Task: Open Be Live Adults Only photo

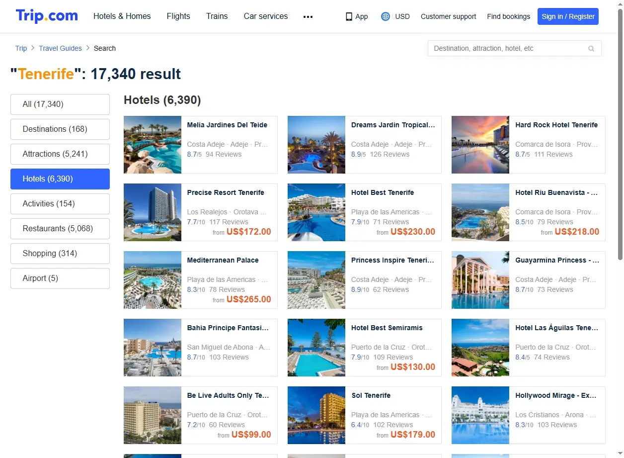Action: [x=153, y=415]
